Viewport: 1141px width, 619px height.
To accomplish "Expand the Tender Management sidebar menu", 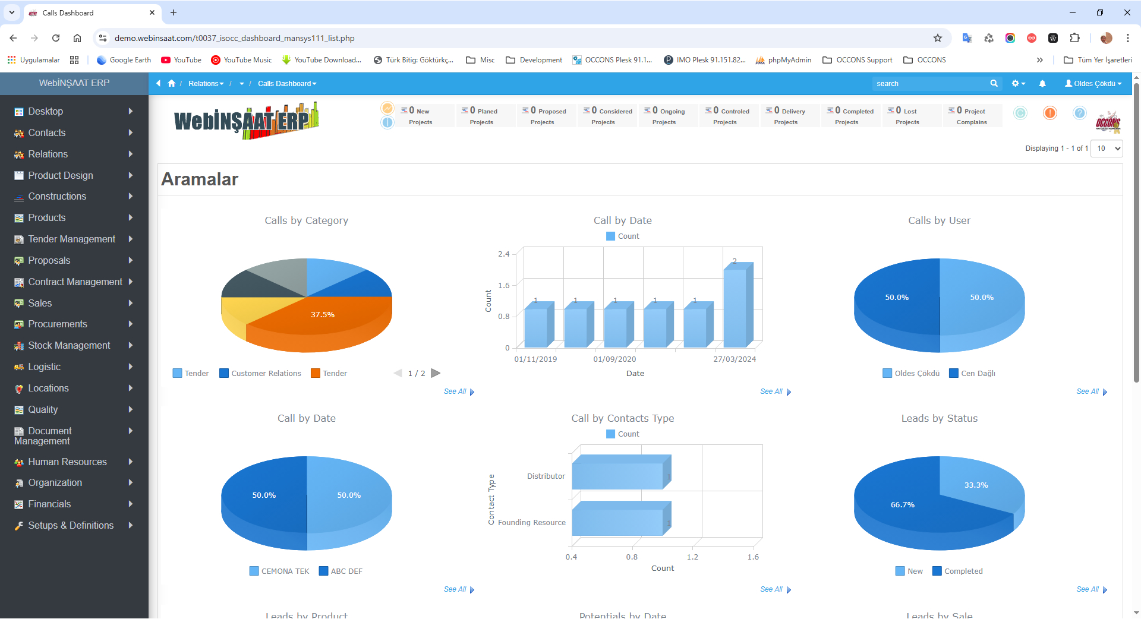I will [73, 239].
